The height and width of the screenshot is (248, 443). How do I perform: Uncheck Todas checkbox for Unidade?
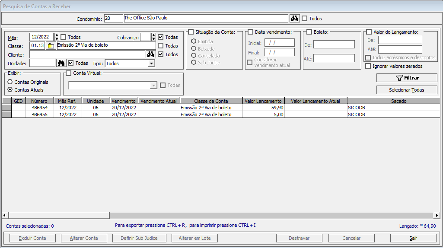click(x=71, y=63)
